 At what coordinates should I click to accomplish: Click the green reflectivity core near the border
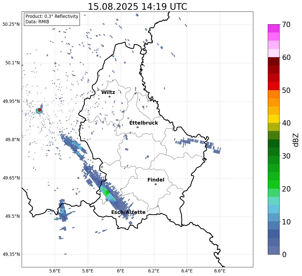[x=107, y=193]
